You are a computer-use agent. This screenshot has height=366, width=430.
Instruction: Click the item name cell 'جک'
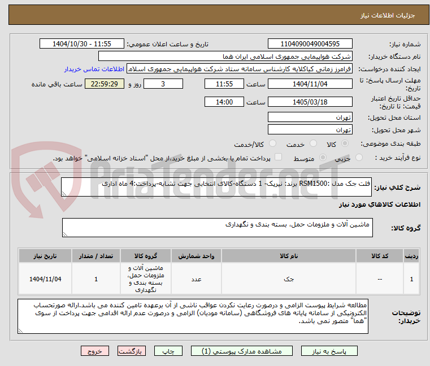(289, 279)
